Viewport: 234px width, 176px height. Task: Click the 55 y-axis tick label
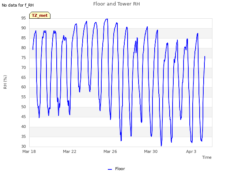(23, 97)
